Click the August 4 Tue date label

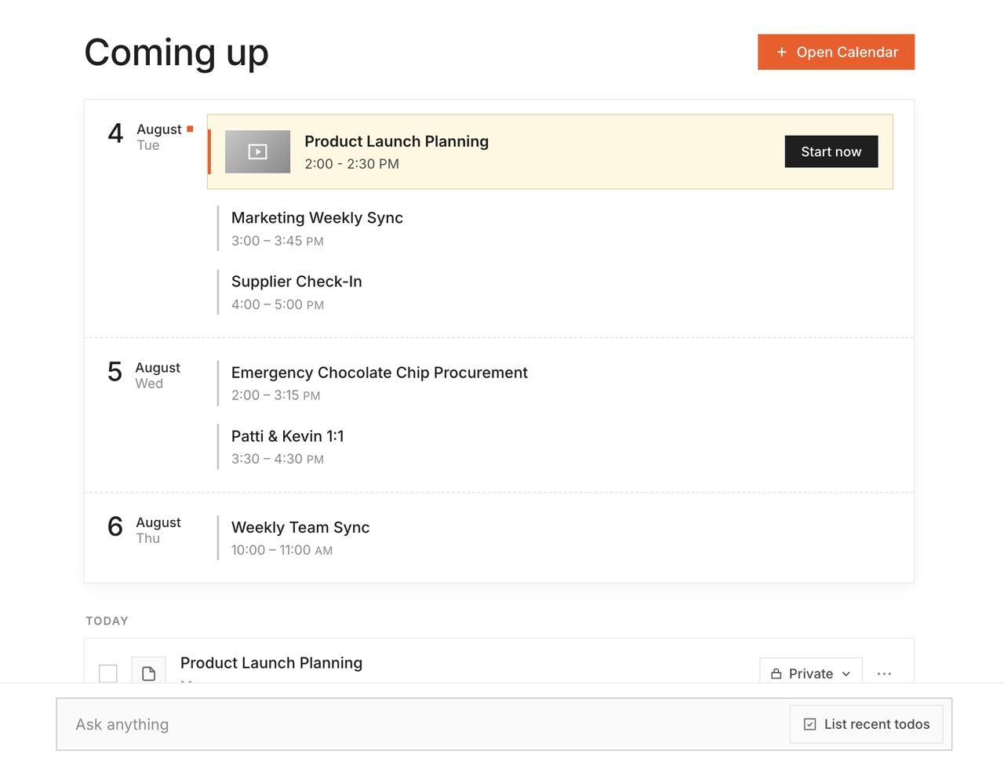click(149, 136)
